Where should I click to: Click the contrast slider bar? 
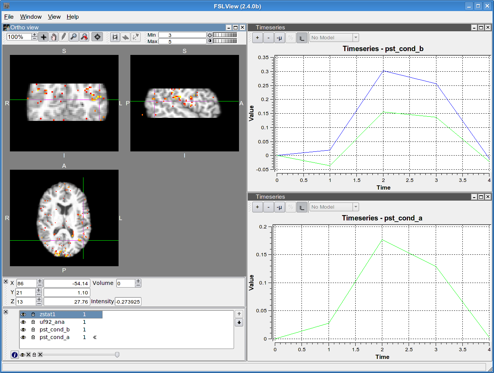225,41
